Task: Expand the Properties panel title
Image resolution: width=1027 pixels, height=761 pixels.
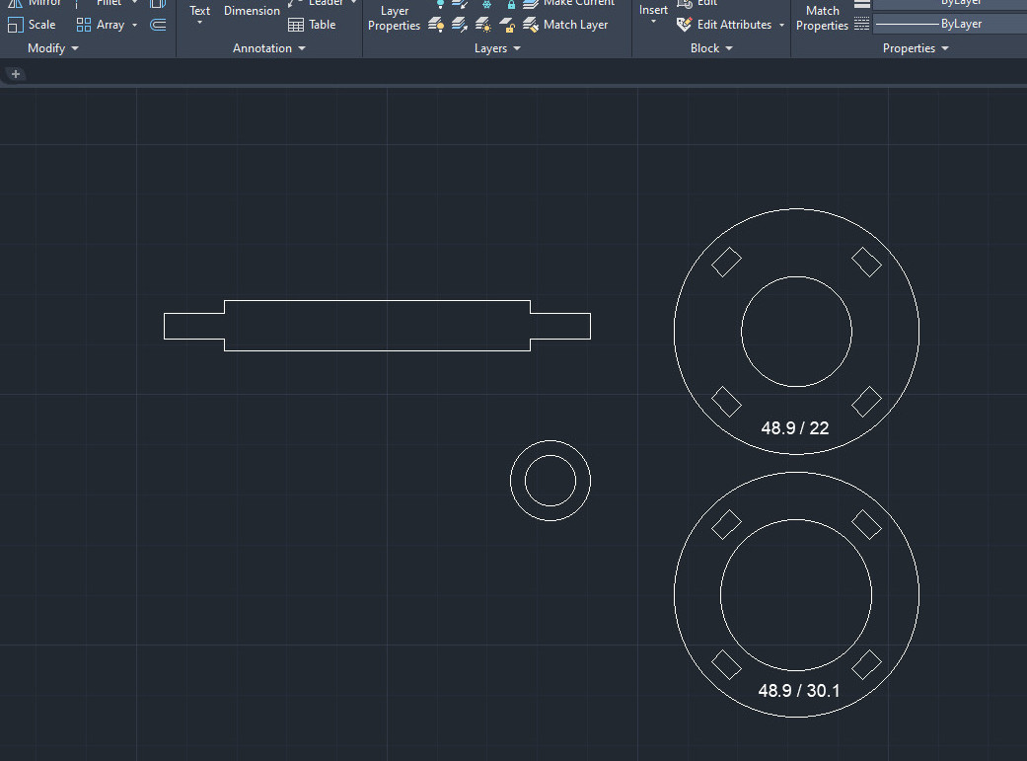Action: pos(916,48)
